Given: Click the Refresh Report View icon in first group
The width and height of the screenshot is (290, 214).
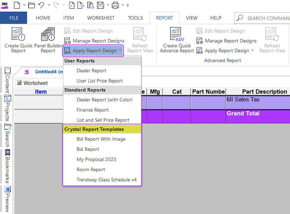Looking at the screenshot, I should point(140,34).
